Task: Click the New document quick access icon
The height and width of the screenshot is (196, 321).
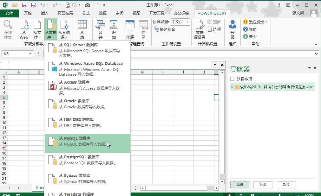Action: tap(96, 5)
